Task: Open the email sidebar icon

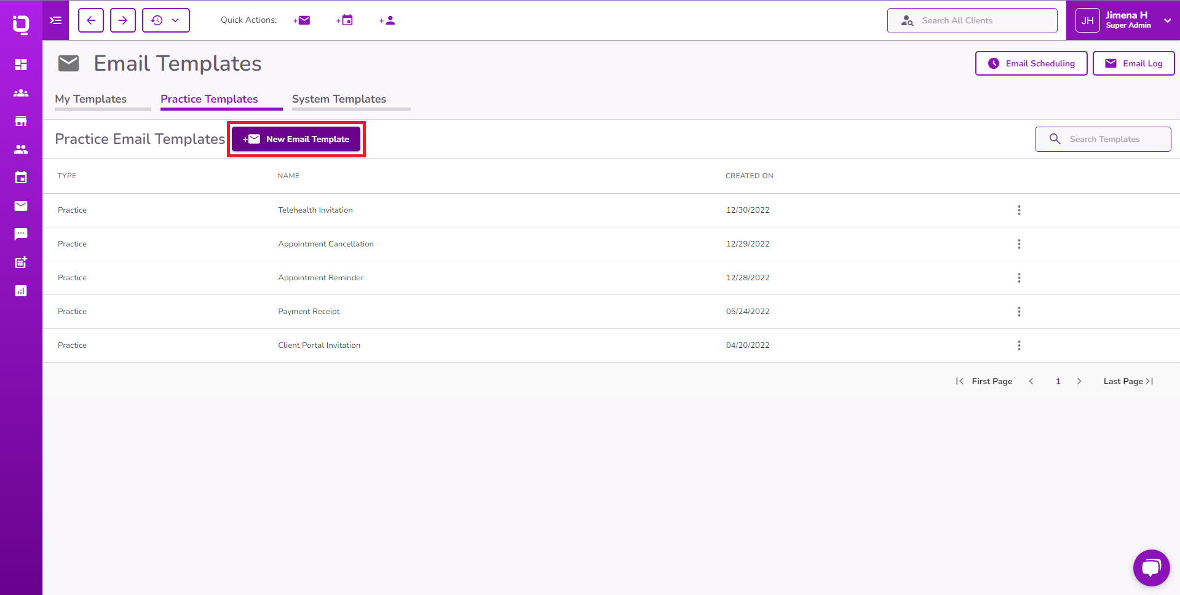Action: (21, 206)
